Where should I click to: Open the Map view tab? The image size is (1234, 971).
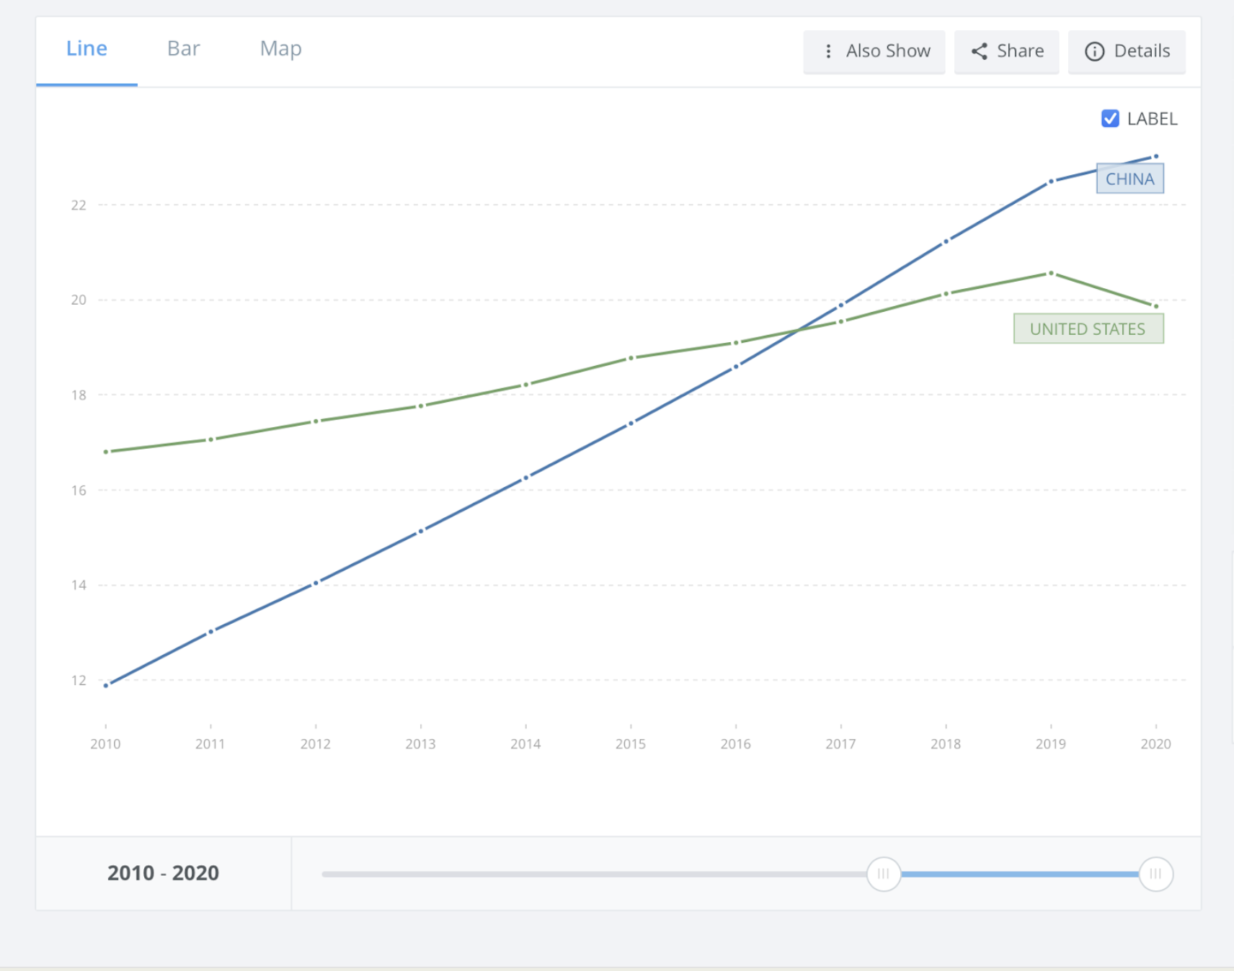tap(280, 49)
